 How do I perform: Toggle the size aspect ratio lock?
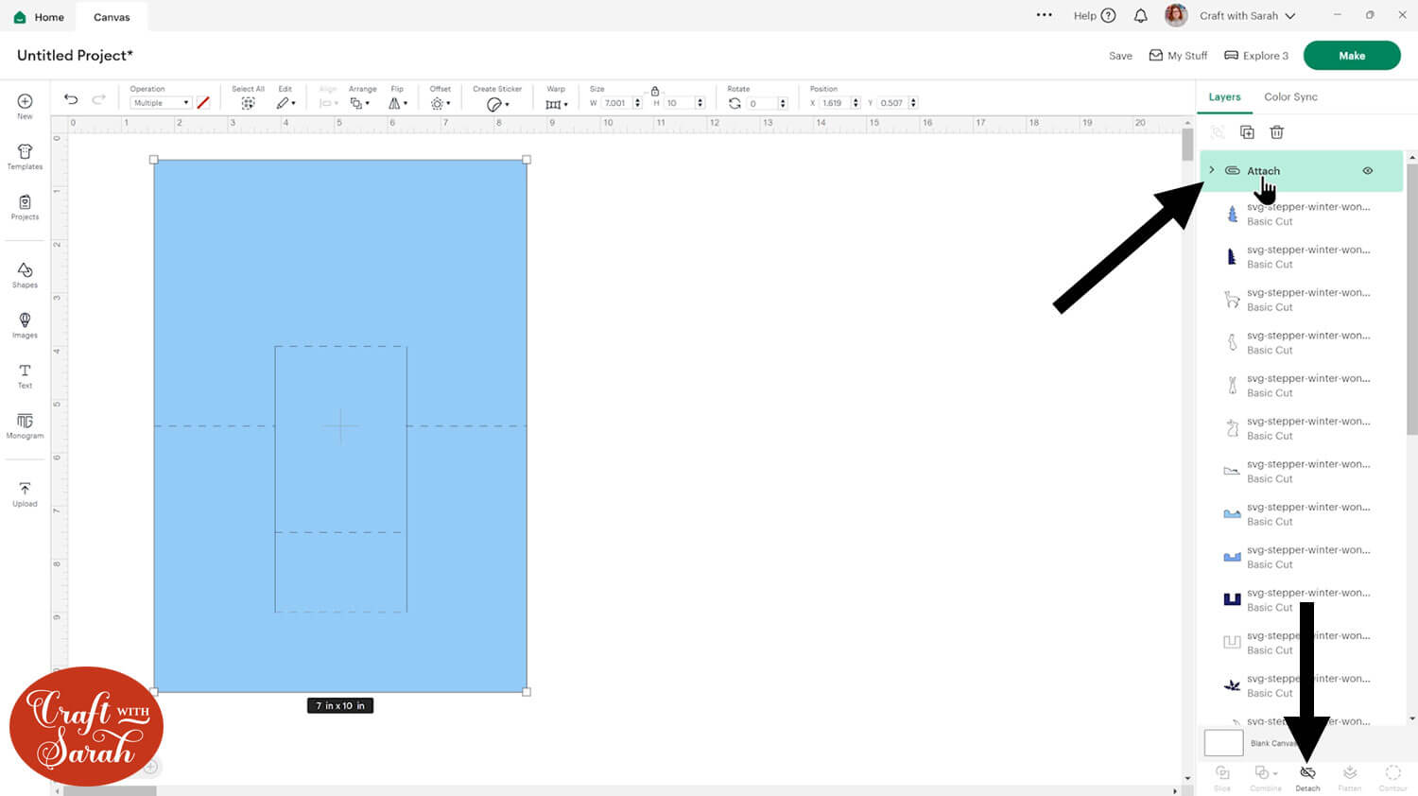coord(654,91)
